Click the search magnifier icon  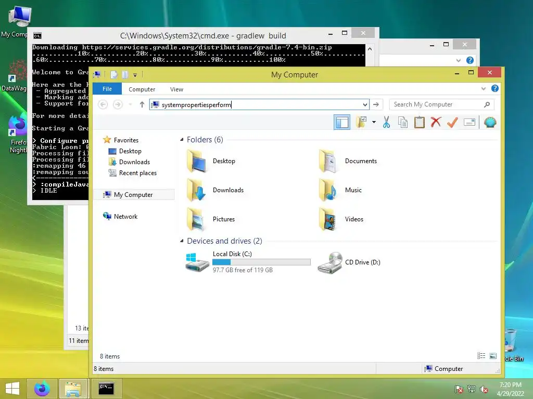pyautogui.click(x=487, y=104)
